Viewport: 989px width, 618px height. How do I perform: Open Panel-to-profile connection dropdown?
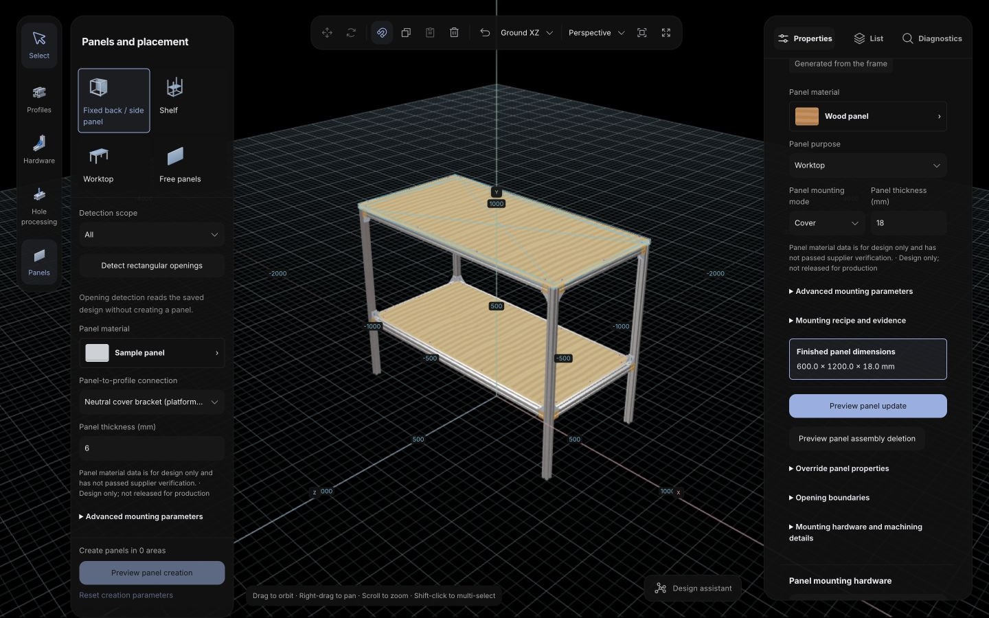point(152,402)
